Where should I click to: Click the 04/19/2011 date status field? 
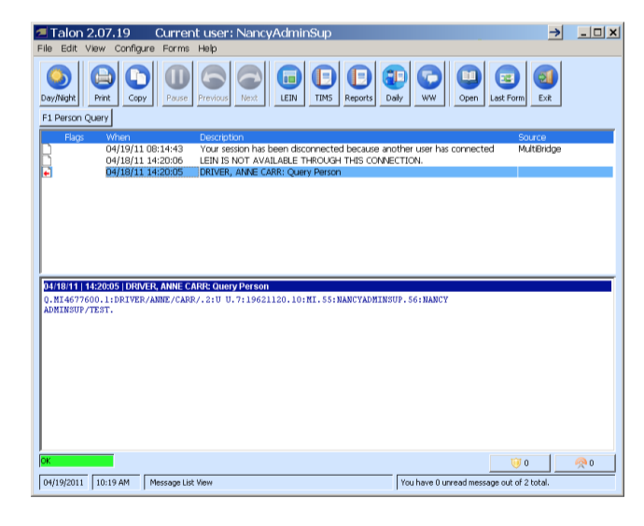click(63, 483)
